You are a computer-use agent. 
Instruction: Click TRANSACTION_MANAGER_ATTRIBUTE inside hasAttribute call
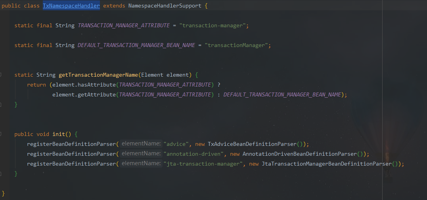pos(165,85)
